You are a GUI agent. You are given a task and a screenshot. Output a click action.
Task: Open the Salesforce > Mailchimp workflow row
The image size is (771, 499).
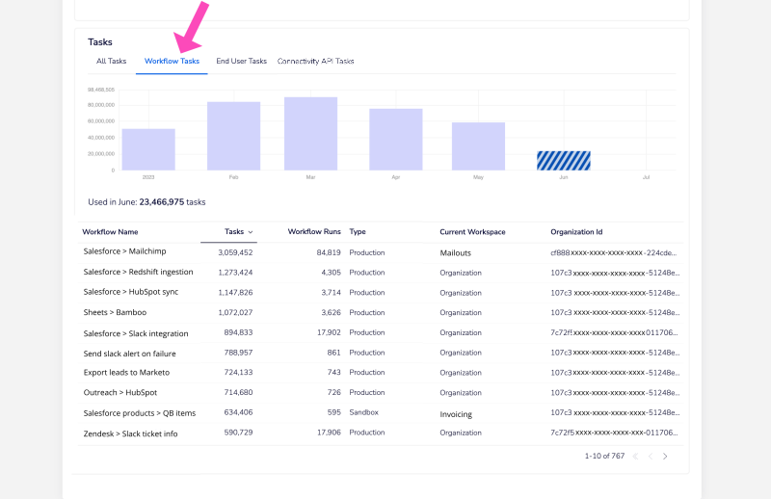click(x=125, y=251)
